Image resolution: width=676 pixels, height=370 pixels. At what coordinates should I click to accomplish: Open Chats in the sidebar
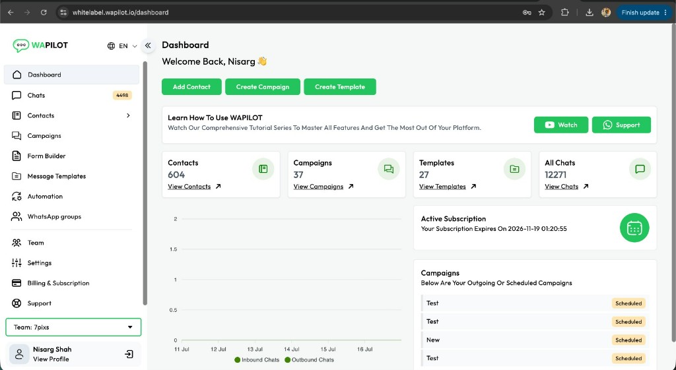(x=71, y=95)
